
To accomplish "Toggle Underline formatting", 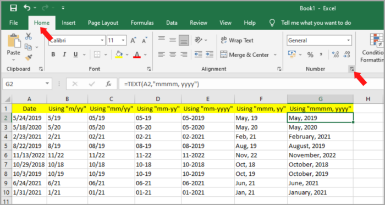I will (x=76, y=54).
